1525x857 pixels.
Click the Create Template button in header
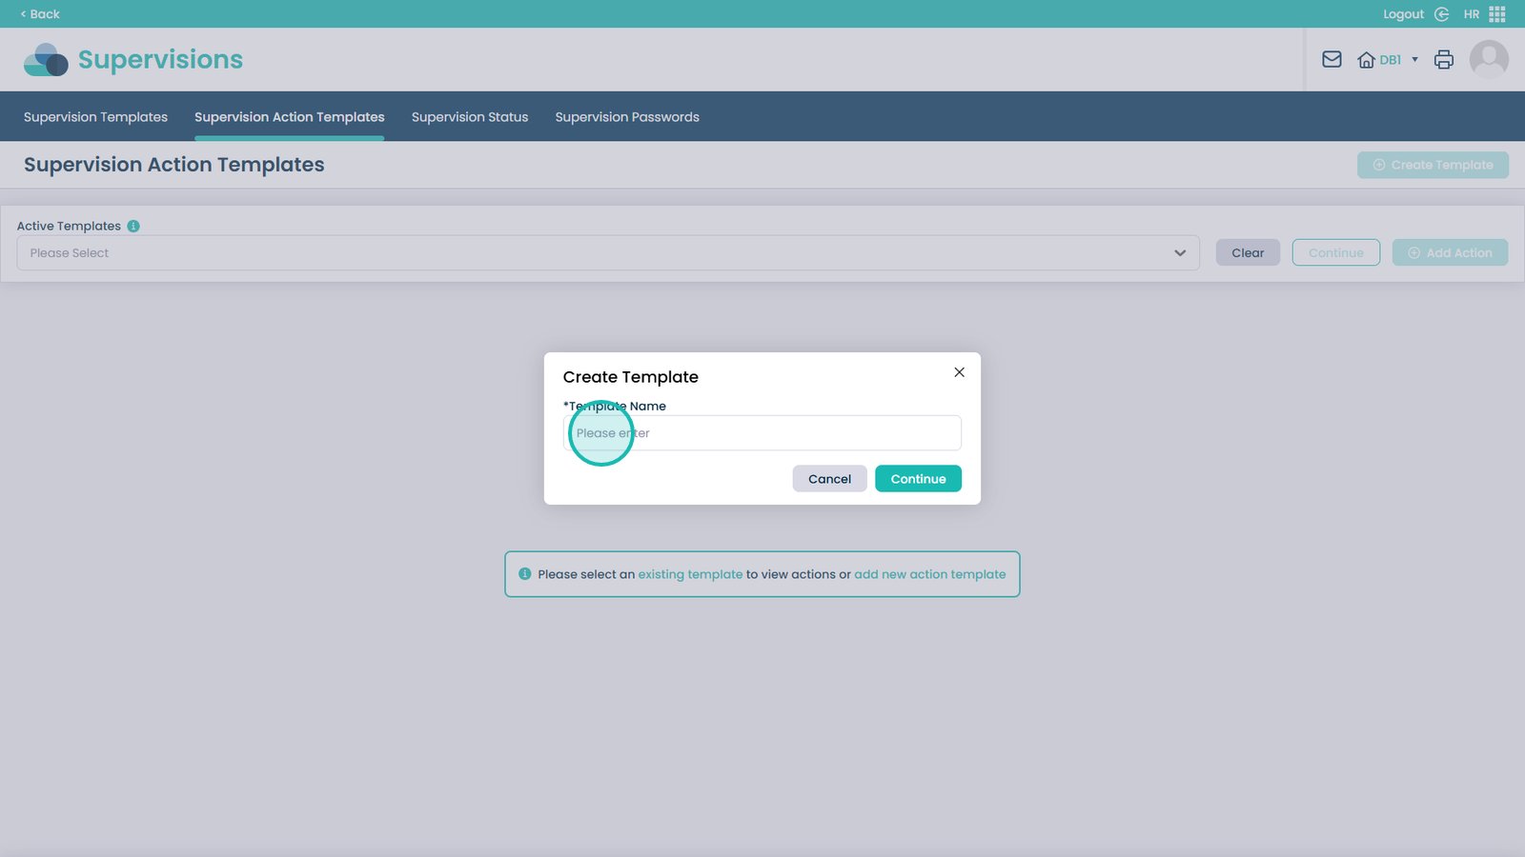1433,165
